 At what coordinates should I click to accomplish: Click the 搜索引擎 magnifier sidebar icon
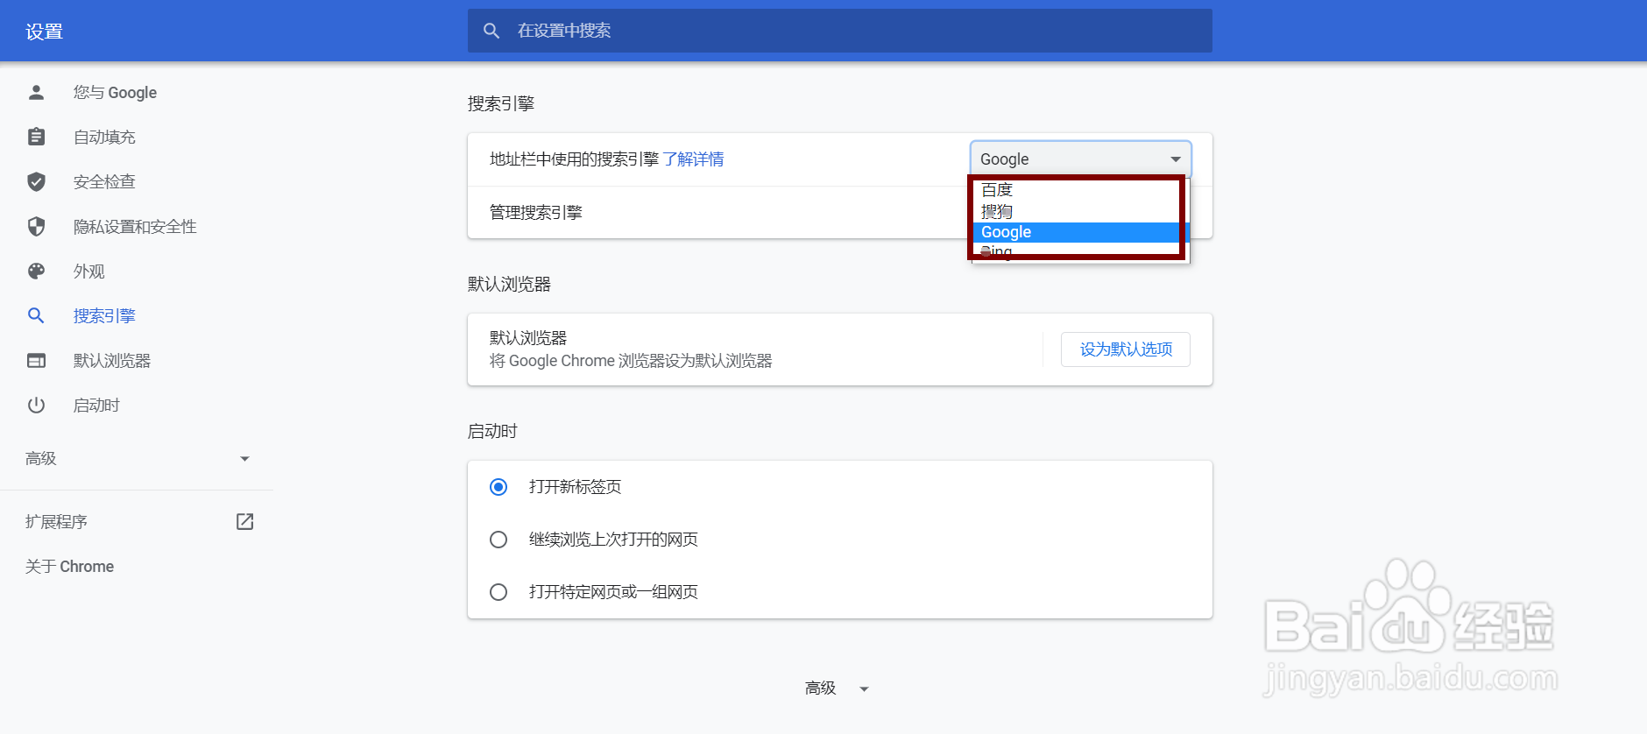[36, 315]
